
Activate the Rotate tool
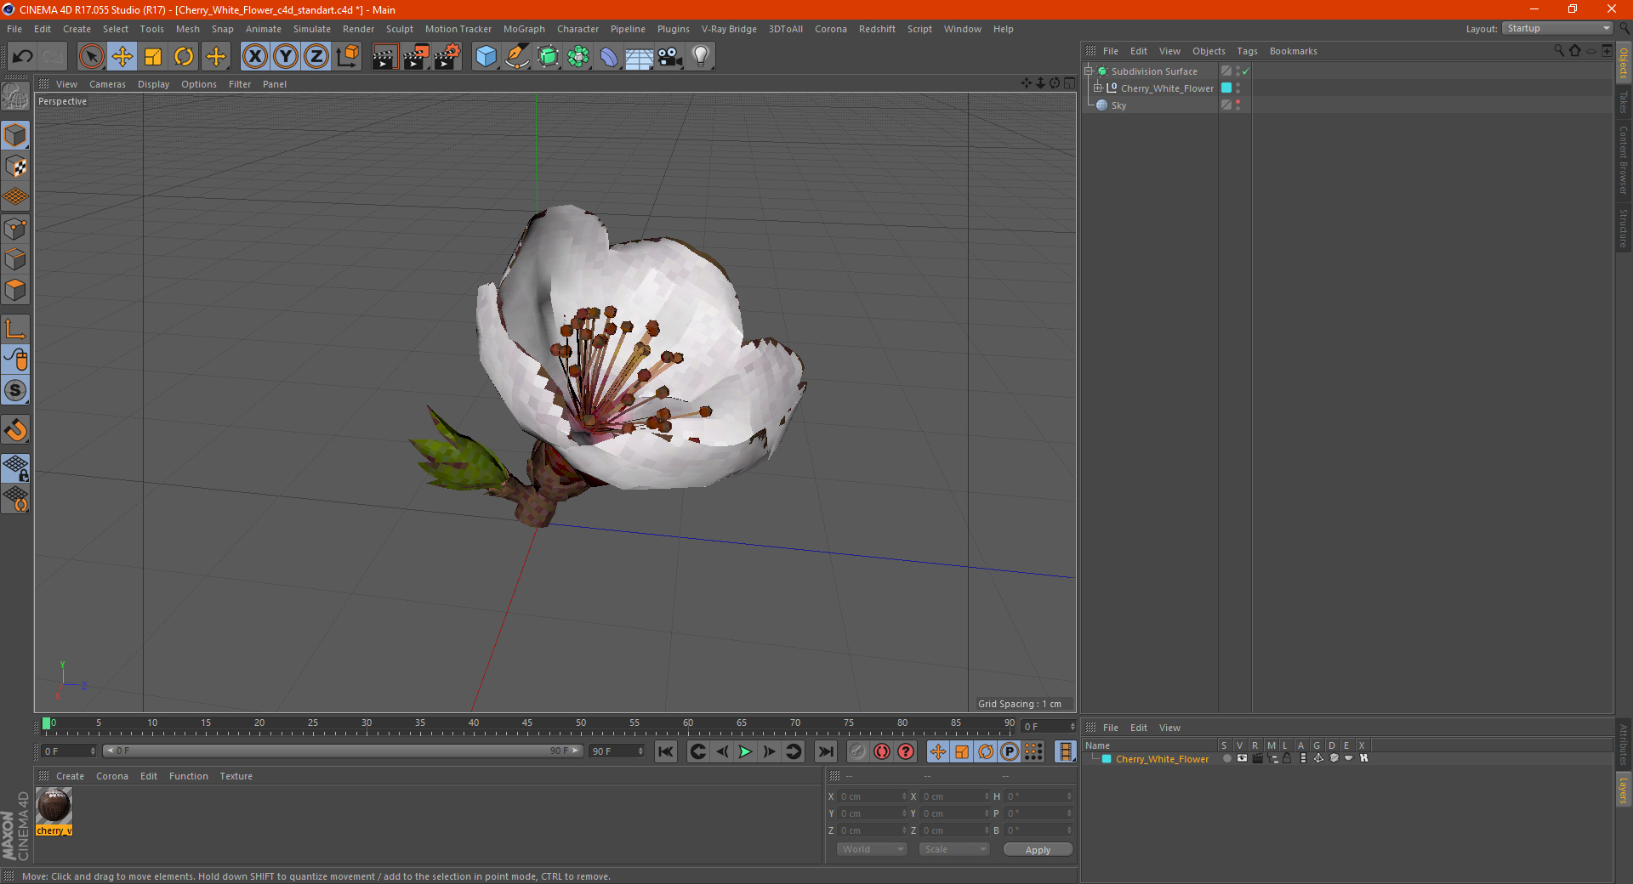click(184, 57)
